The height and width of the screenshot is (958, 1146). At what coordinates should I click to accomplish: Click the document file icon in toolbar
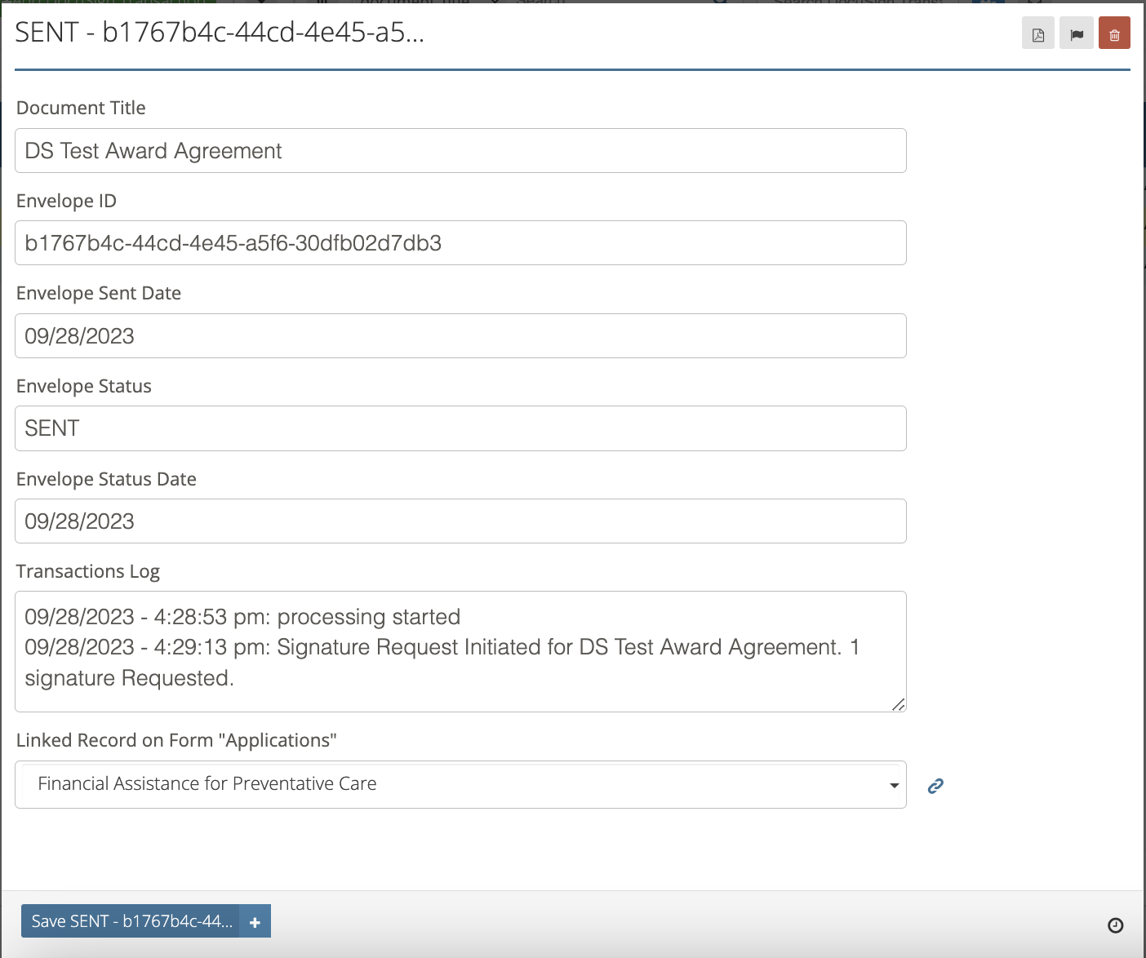(1037, 33)
